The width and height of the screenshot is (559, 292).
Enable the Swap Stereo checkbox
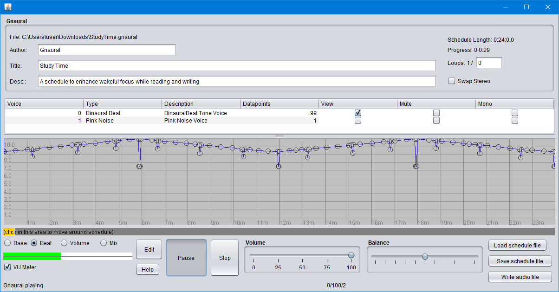pyautogui.click(x=452, y=81)
